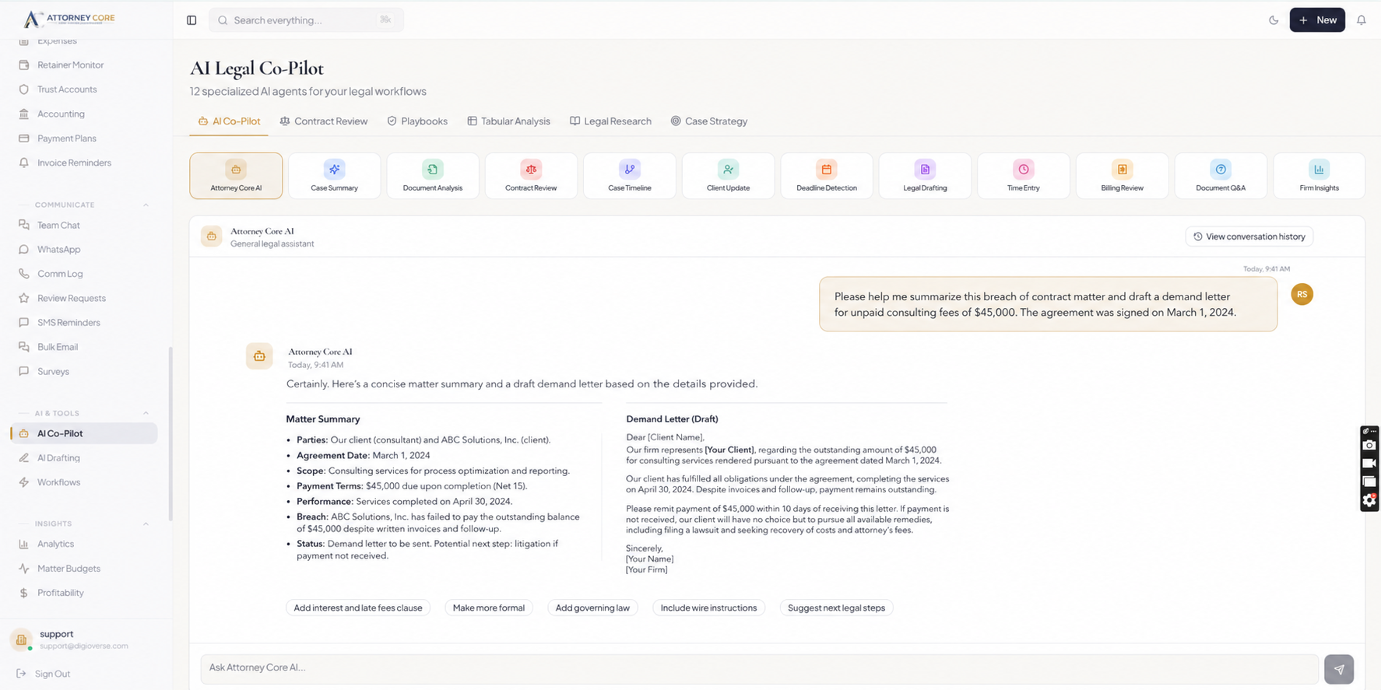Image resolution: width=1381 pixels, height=690 pixels.
Task: Collapse the AI & Tools sidebar section
Action: point(146,414)
